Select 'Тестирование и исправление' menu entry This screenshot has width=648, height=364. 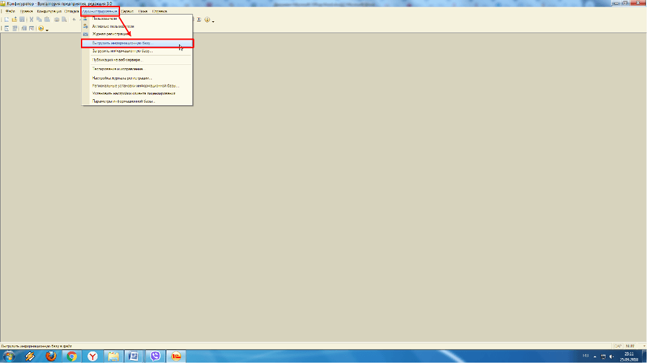click(x=117, y=69)
